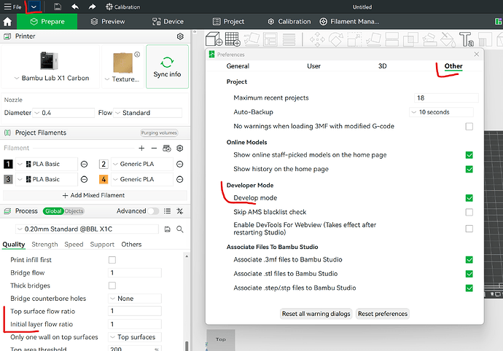Expand the dropdown arrow next to File

[34, 7]
